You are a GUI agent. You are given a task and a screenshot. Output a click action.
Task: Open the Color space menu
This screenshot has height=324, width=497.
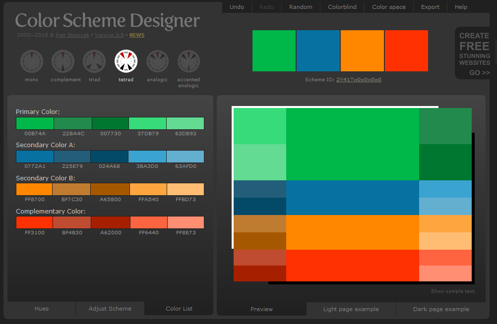click(x=389, y=7)
